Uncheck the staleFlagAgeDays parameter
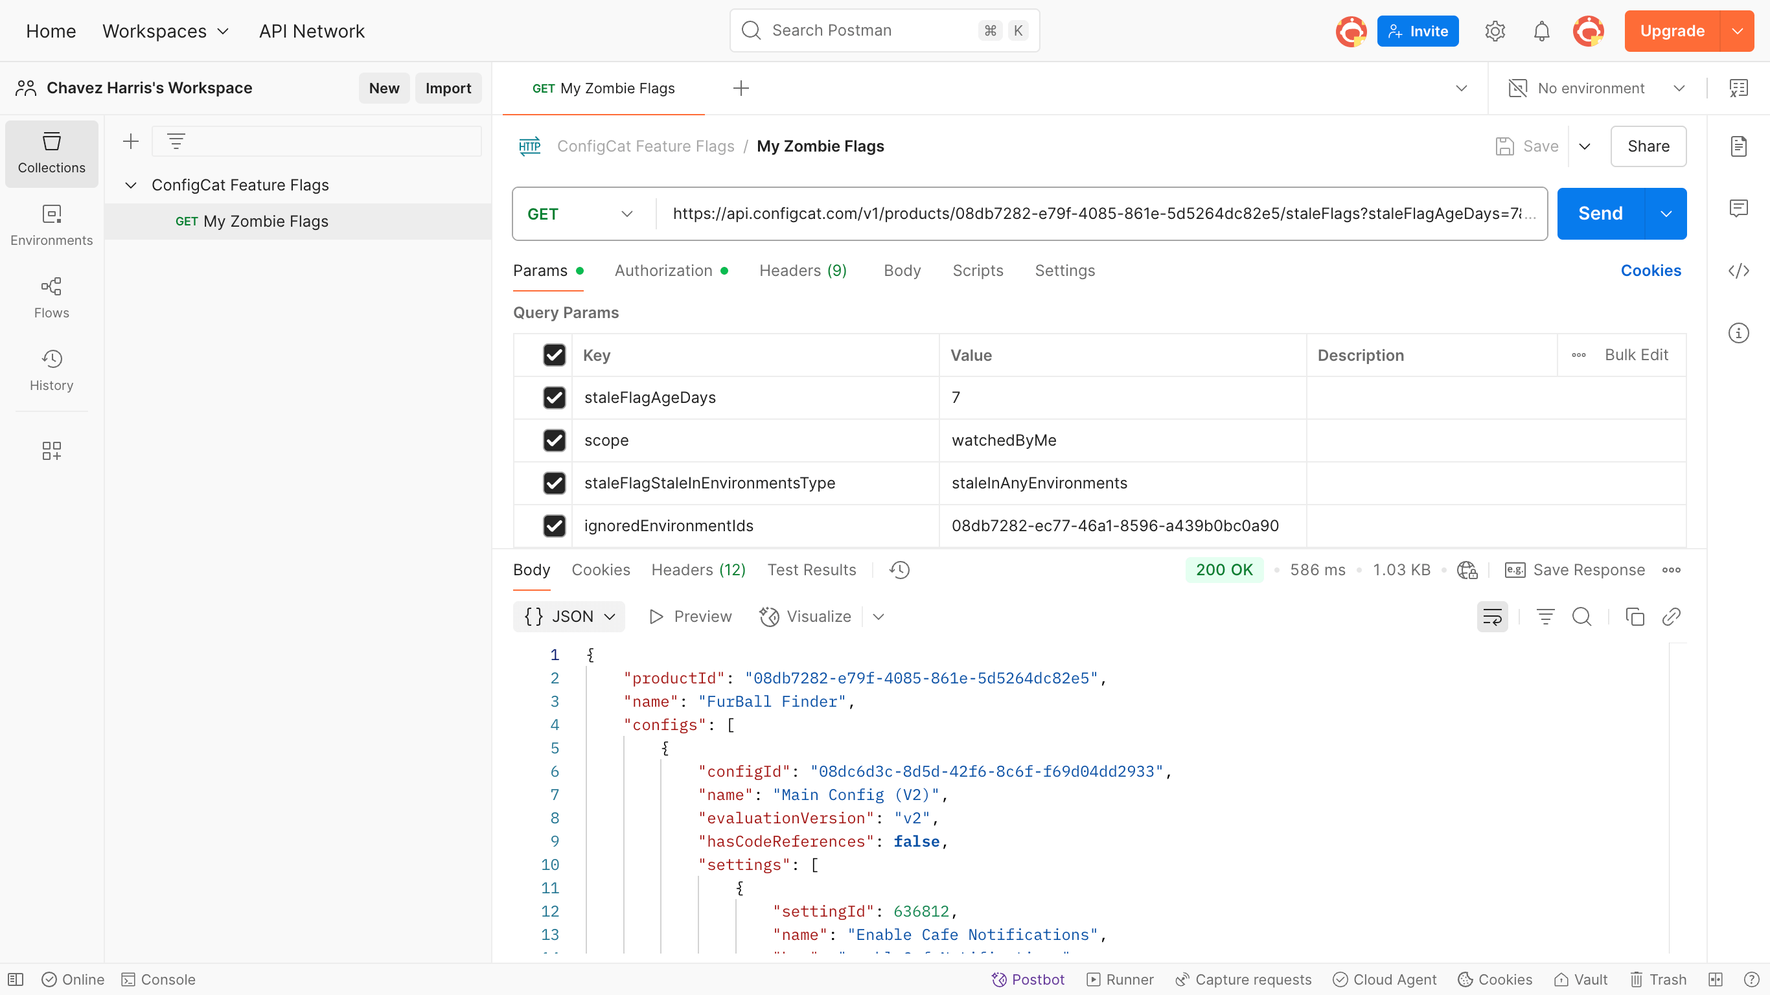 (x=555, y=397)
